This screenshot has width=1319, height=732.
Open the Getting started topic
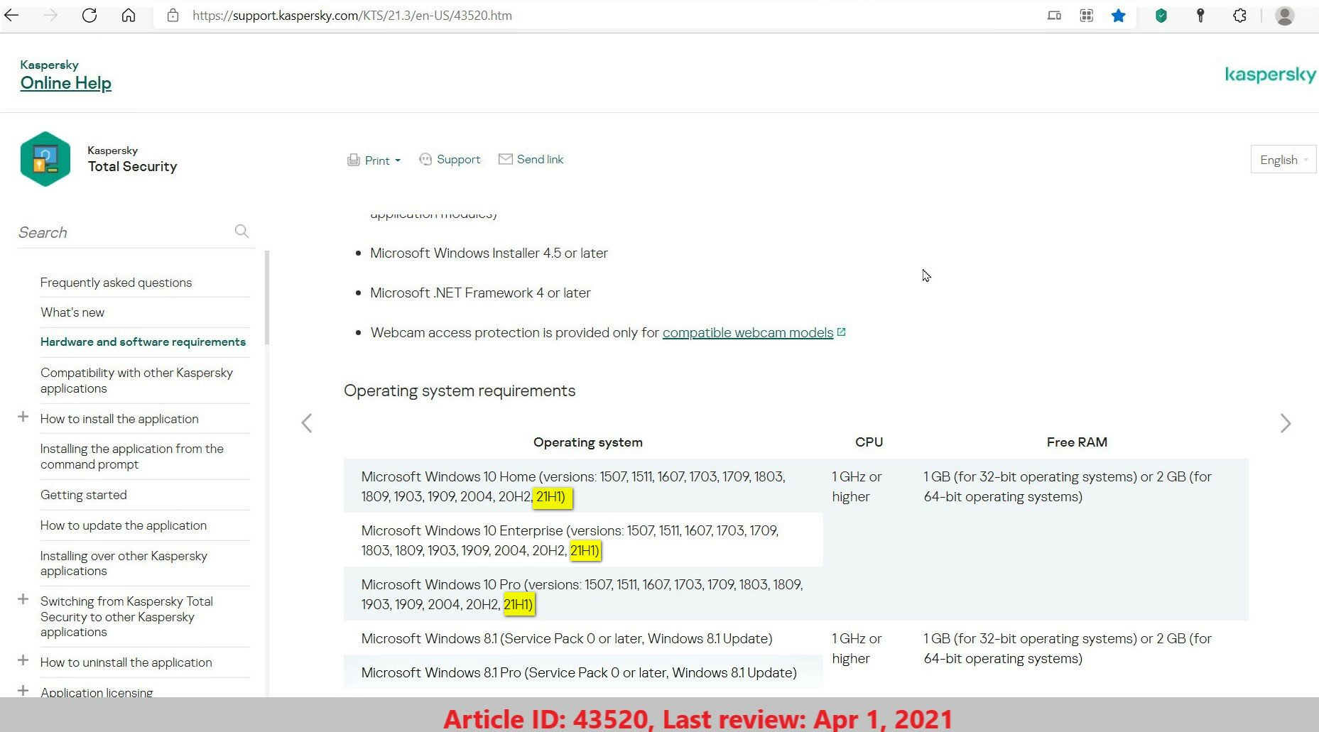84,495
